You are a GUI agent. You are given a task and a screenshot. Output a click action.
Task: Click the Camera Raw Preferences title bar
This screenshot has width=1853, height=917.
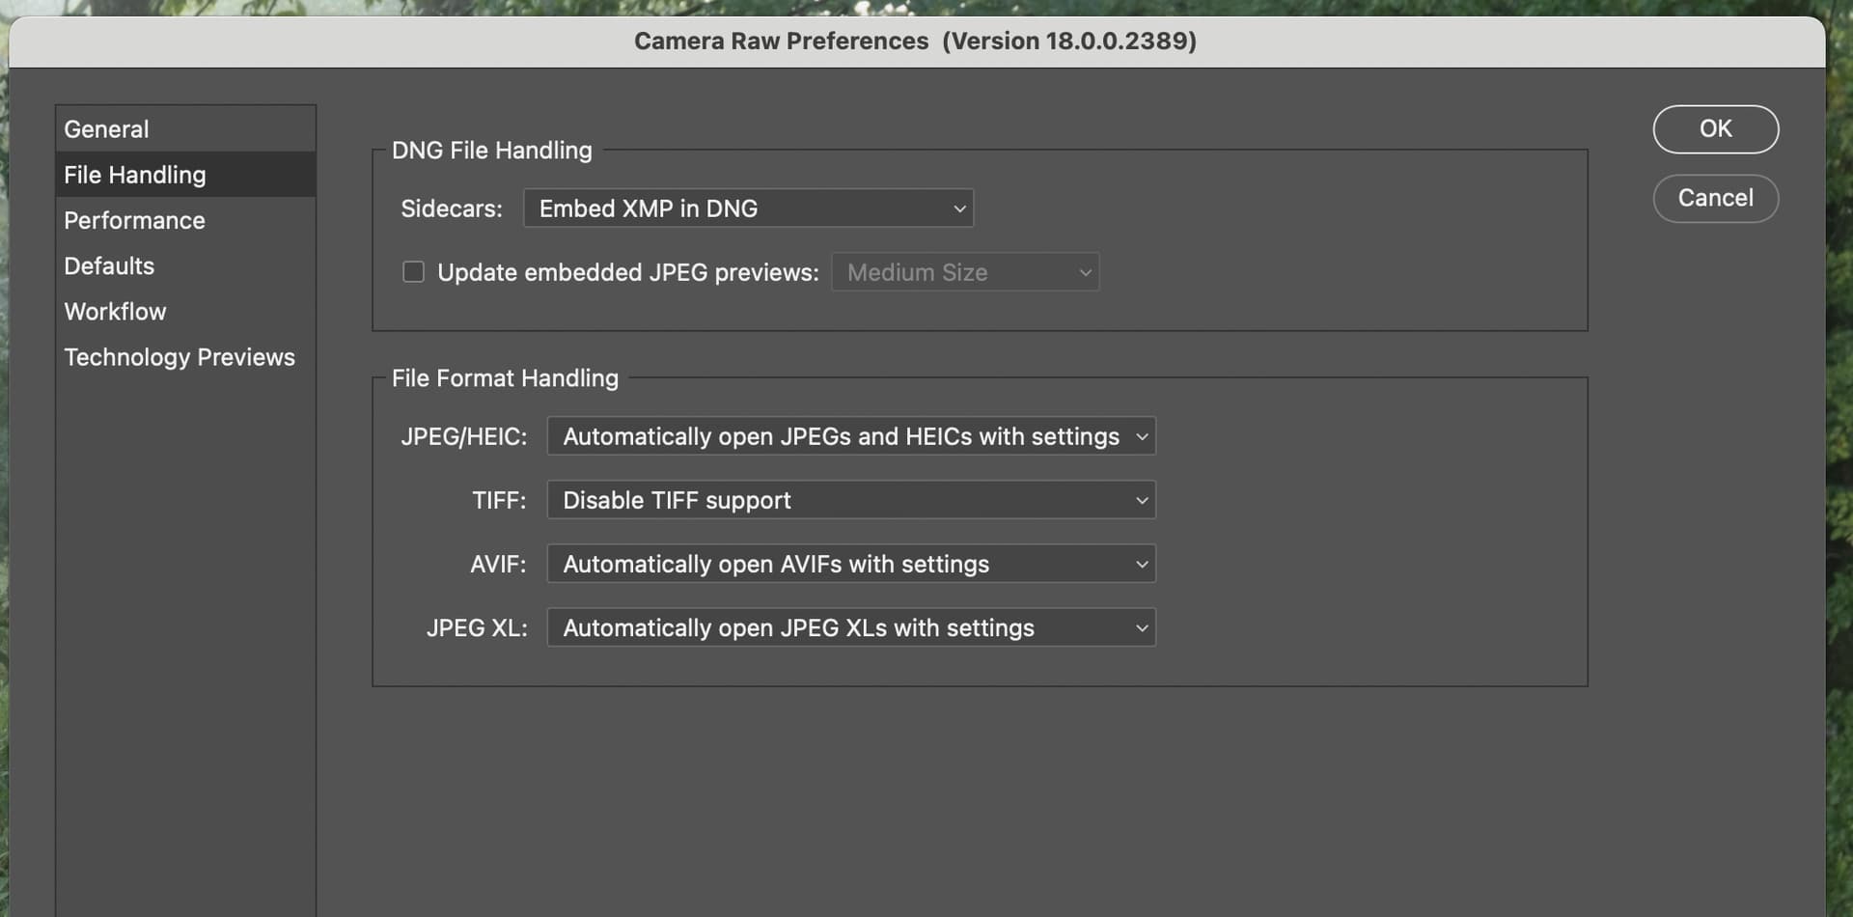915,42
